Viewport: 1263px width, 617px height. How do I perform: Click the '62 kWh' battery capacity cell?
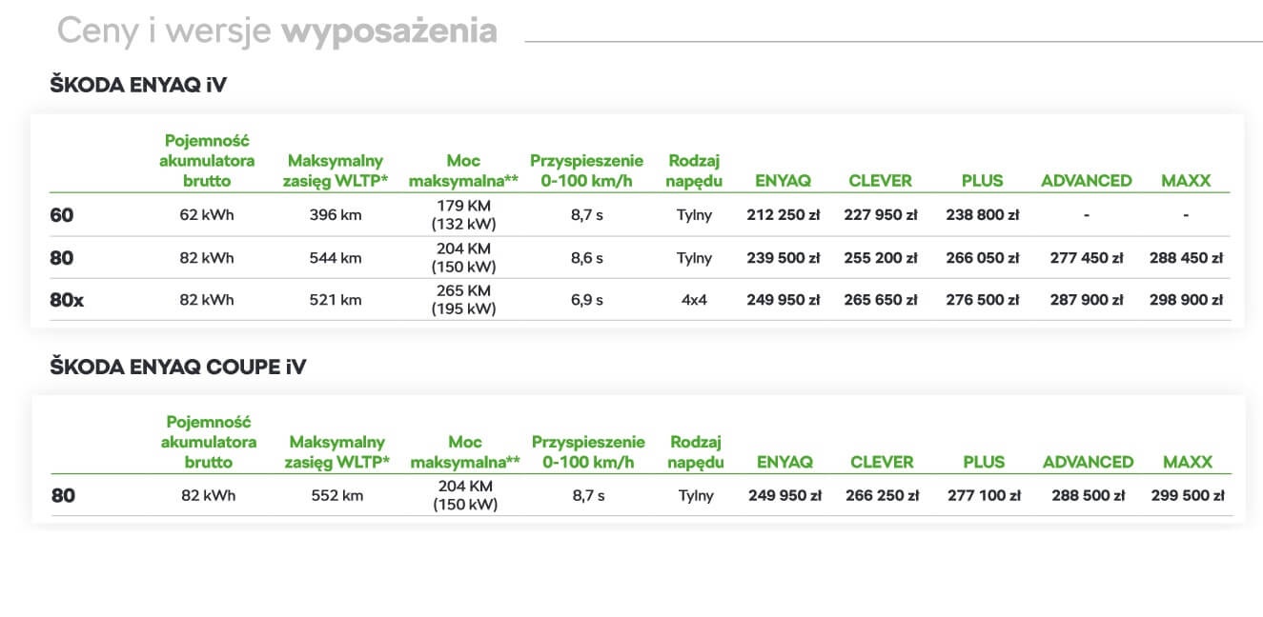pos(207,215)
